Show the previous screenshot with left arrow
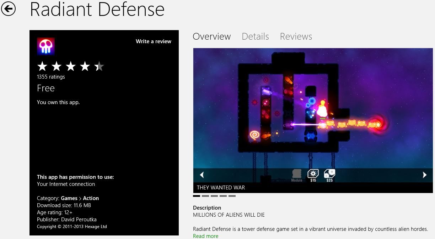This screenshot has width=435, height=239. 202,175
